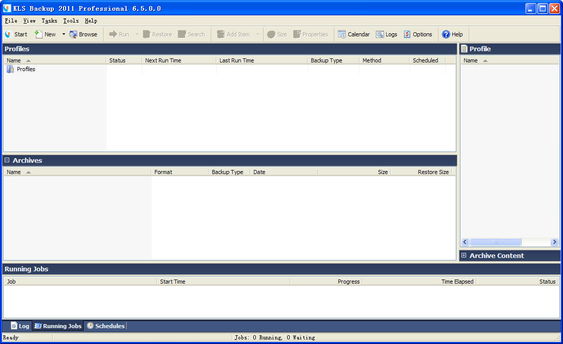The height and width of the screenshot is (344, 563).
Task: Click the Profile panel header icon
Action: coord(464,49)
